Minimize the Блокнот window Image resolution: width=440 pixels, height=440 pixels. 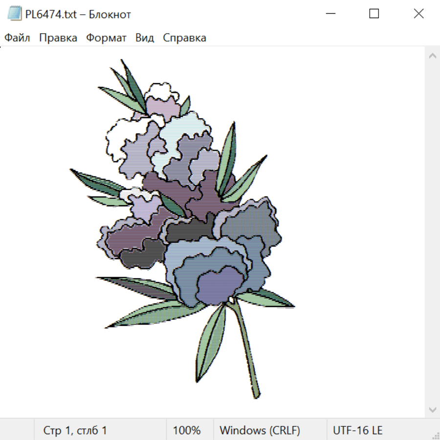pyautogui.click(x=330, y=14)
